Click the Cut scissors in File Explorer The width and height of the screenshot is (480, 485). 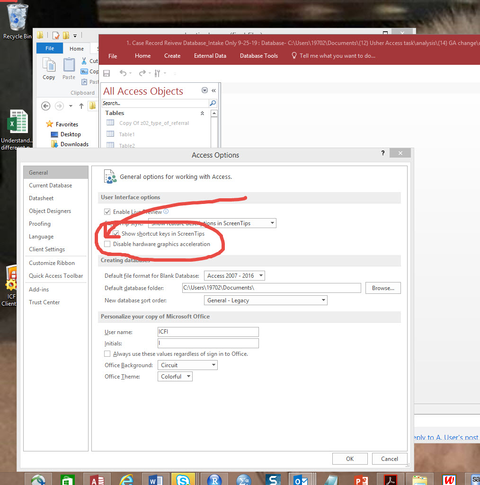point(84,61)
